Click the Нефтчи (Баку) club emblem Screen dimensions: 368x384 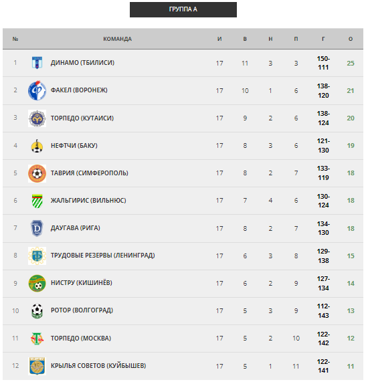(37, 146)
